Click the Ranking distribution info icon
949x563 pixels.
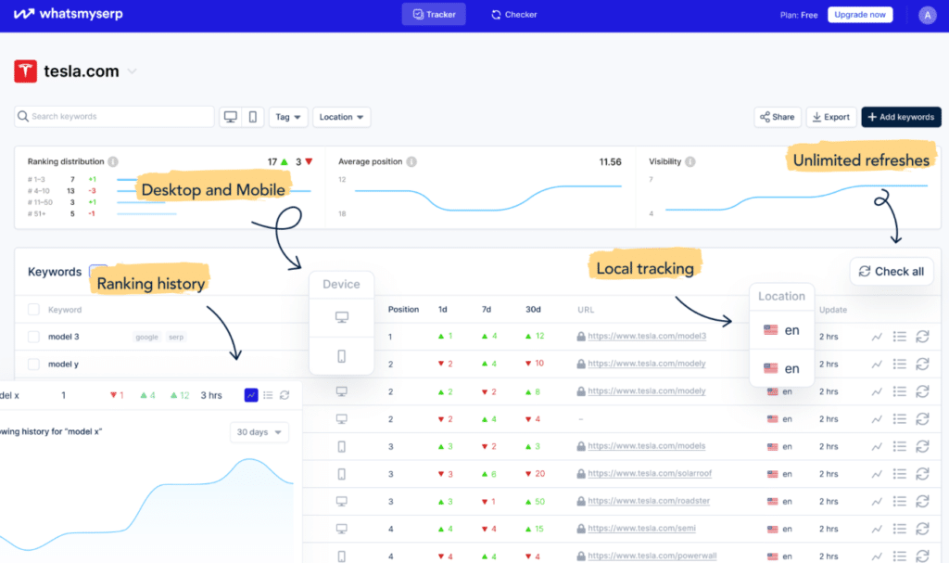[x=113, y=161]
